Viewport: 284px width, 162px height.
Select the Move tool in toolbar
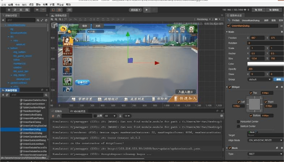(9, 10)
